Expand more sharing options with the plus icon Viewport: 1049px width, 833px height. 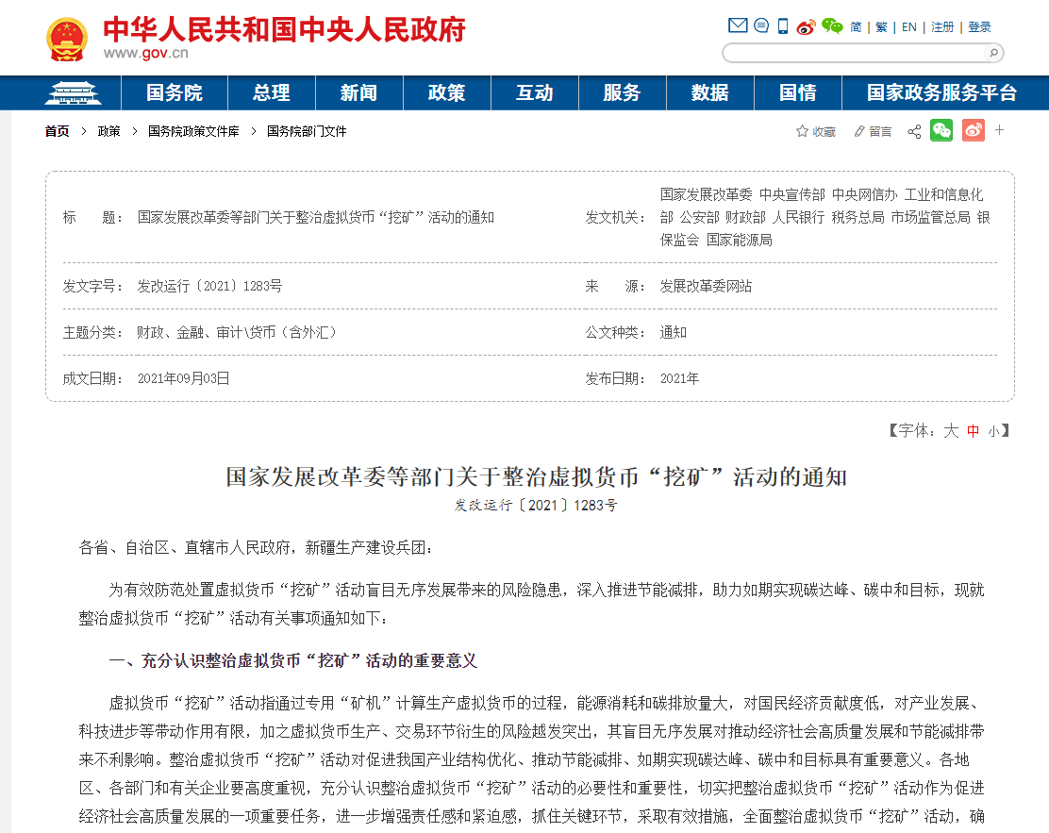999,130
